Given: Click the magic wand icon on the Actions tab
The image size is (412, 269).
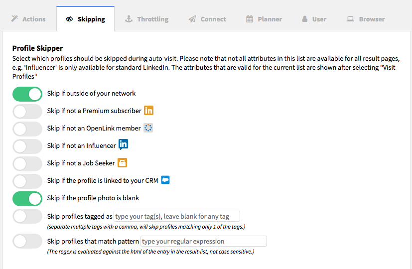Looking at the screenshot, I should pos(15,18).
